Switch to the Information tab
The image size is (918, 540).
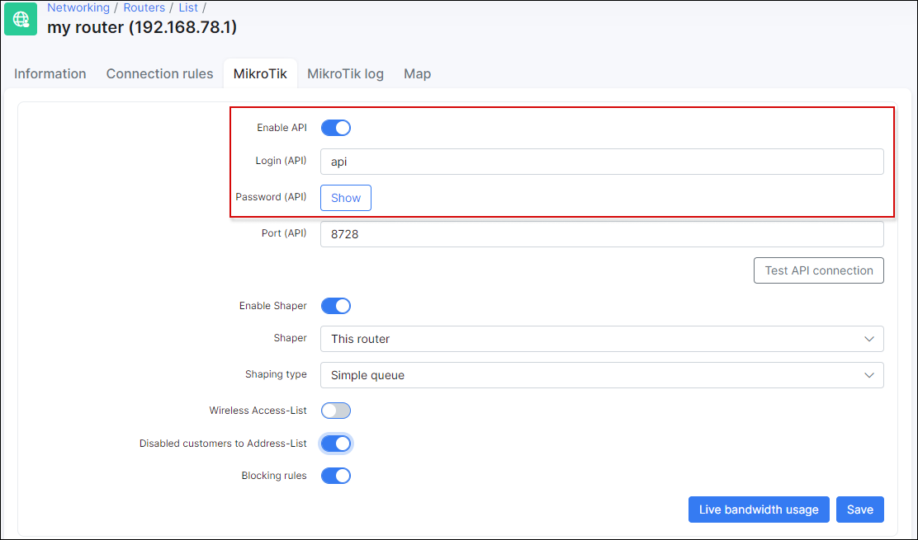pyautogui.click(x=50, y=74)
